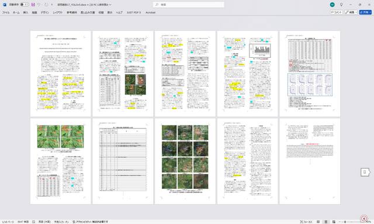This screenshot has width=374, height=224.
Task: Open the 編集 editing mode dropdown
Action: pyautogui.click(x=351, y=12)
